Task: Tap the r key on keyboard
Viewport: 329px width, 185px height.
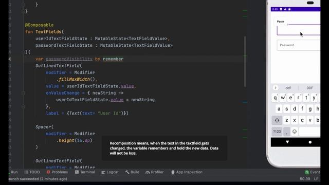Action: [298, 98]
